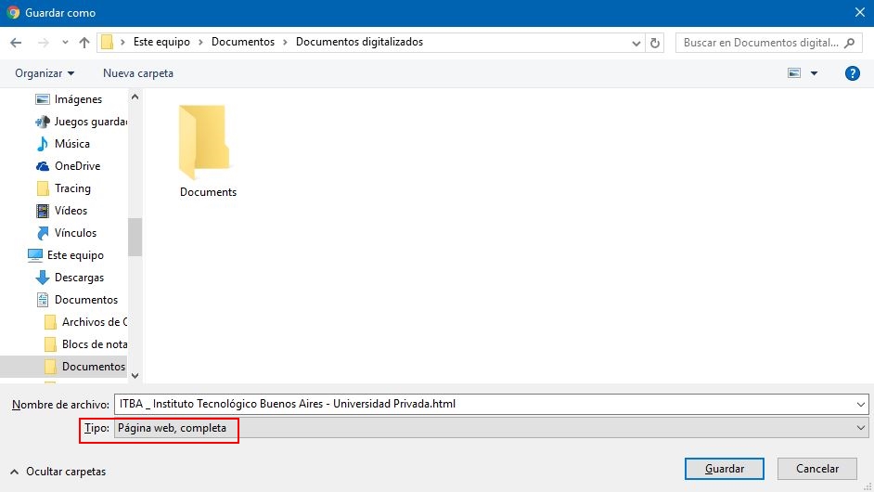Expand the address bar path dropdown

[636, 43]
